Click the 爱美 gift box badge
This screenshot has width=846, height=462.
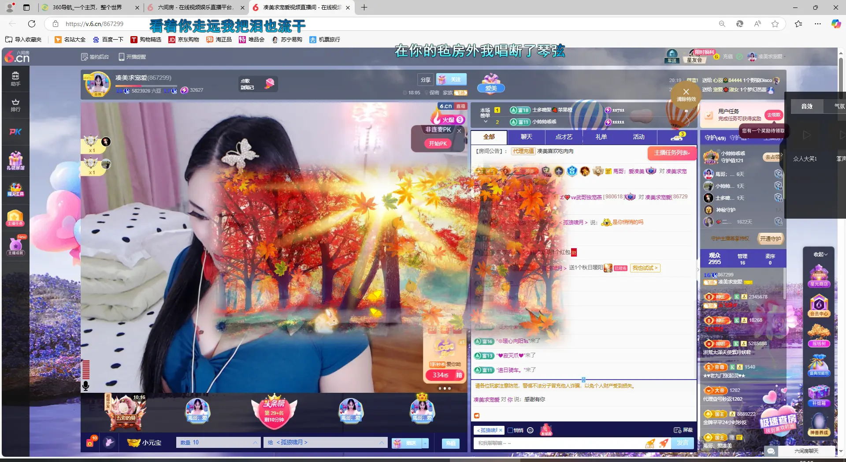(x=491, y=84)
